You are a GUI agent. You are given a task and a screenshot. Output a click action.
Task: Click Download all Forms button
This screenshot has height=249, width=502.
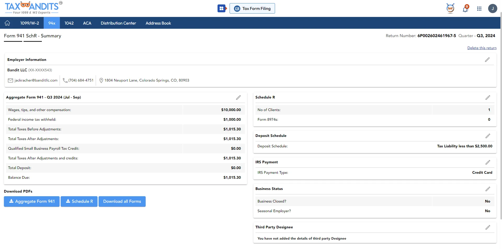pos(122,201)
